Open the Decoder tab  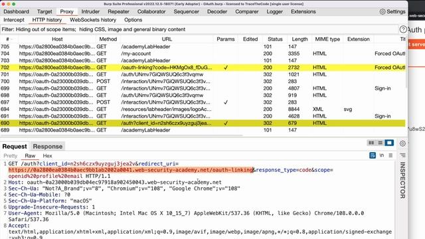pyautogui.click(x=217, y=12)
